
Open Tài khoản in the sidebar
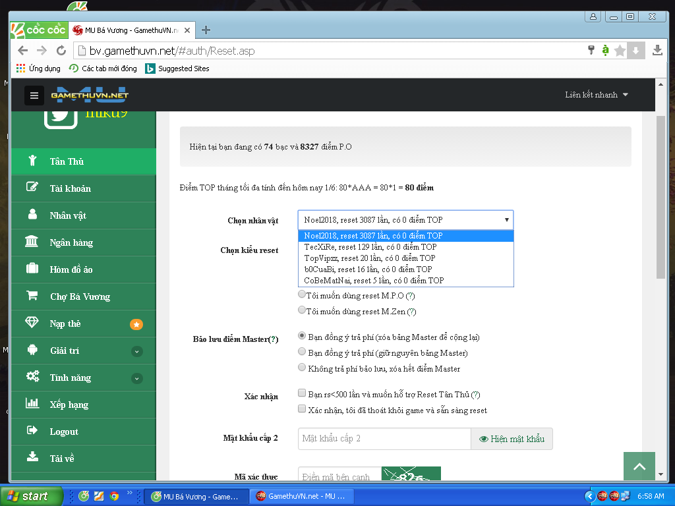pyautogui.click(x=84, y=188)
